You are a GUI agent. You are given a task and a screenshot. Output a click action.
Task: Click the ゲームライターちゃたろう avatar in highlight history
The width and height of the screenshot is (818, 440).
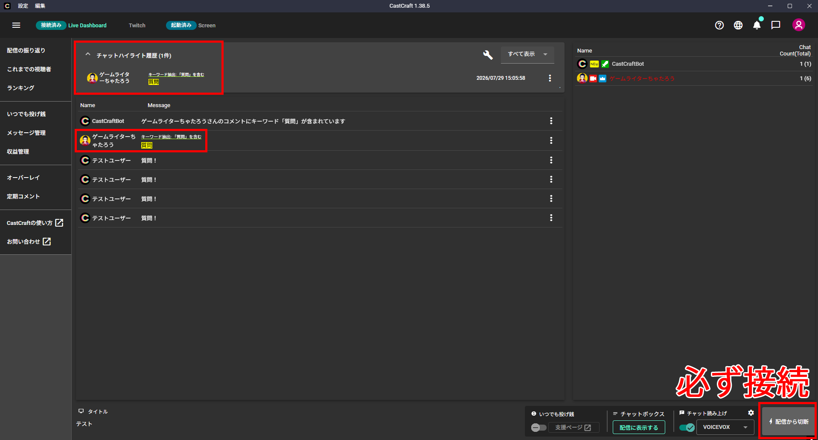92,78
